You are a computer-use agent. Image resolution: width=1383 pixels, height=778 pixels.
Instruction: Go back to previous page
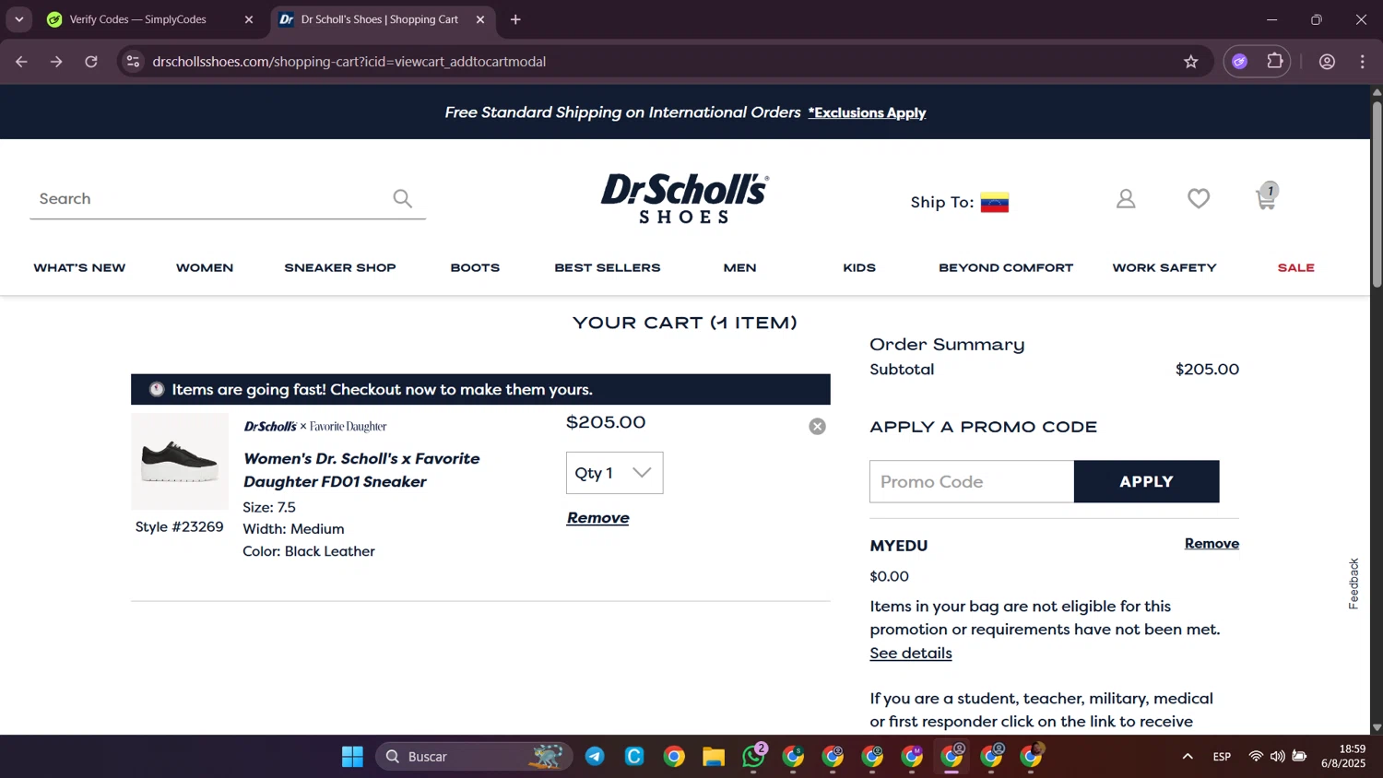point(21,62)
